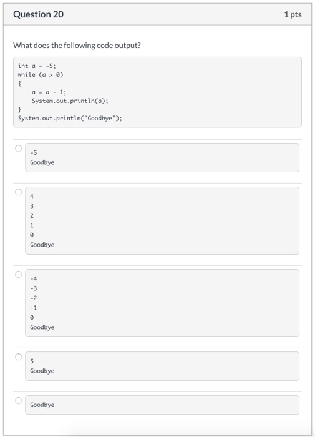315x437 pixels.
Task: Select the radio for the Goodbye-only answer
Action: pyautogui.click(x=18, y=401)
